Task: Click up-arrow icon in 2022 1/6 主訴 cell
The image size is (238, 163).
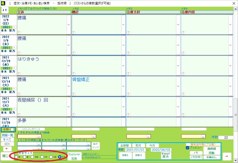Action: point(19,53)
